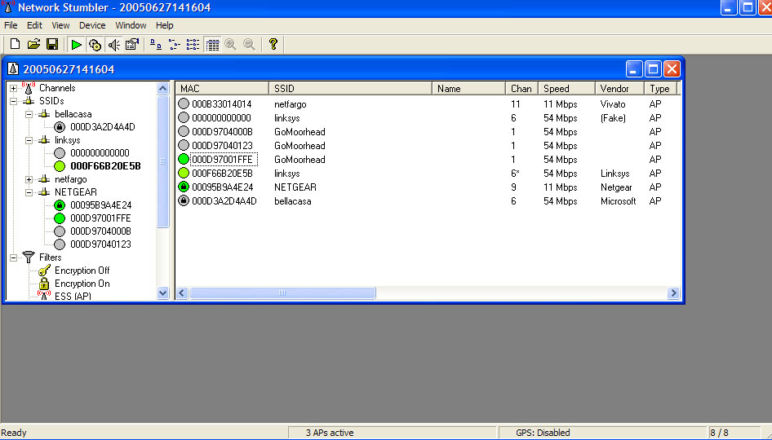This screenshot has height=440, width=772.
Task: Expand the netfargo tree node
Action: click(29, 179)
